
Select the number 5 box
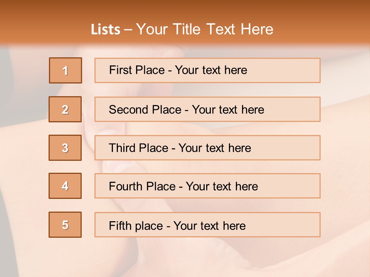pos(65,225)
